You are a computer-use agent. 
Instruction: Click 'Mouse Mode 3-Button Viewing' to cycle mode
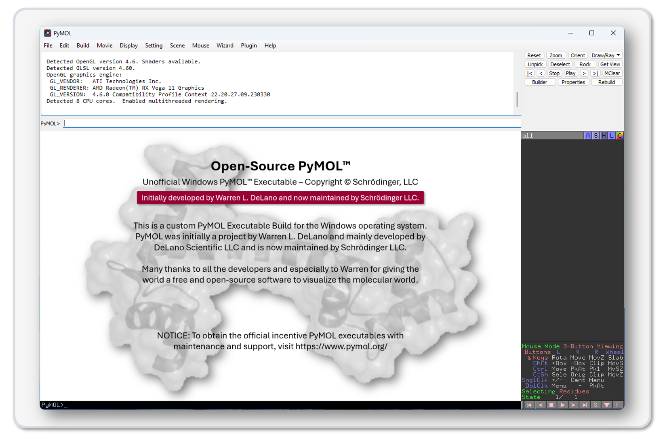[572, 346]
